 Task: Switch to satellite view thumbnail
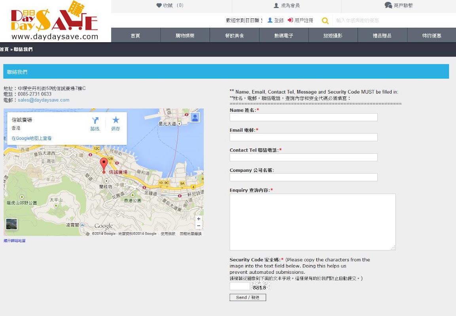pyautogui.click(x=11, y=224)
